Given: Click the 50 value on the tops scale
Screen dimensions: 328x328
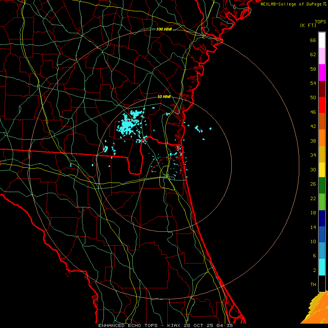Looking at the screenshot, I should pyautogui.click(x=313, y=98).
